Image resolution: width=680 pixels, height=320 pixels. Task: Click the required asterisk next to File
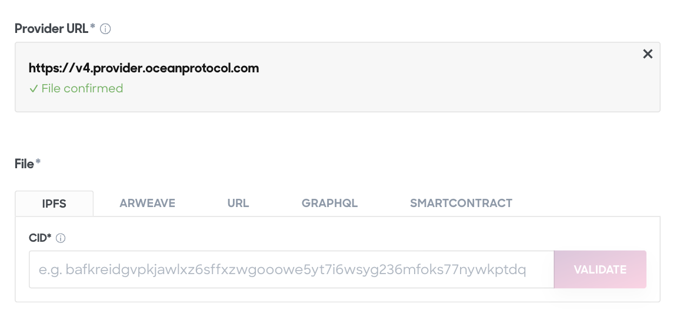pyautogui.click(x=38, y=162)
